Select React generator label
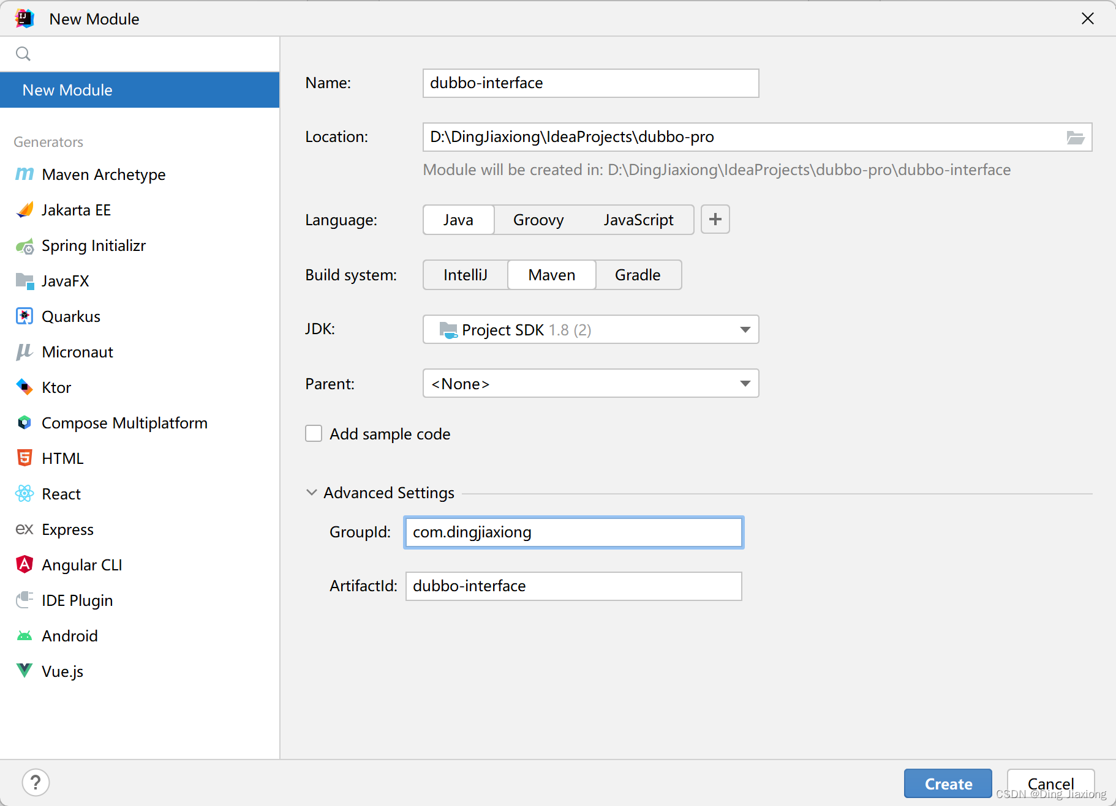 [x=61, y=494]
